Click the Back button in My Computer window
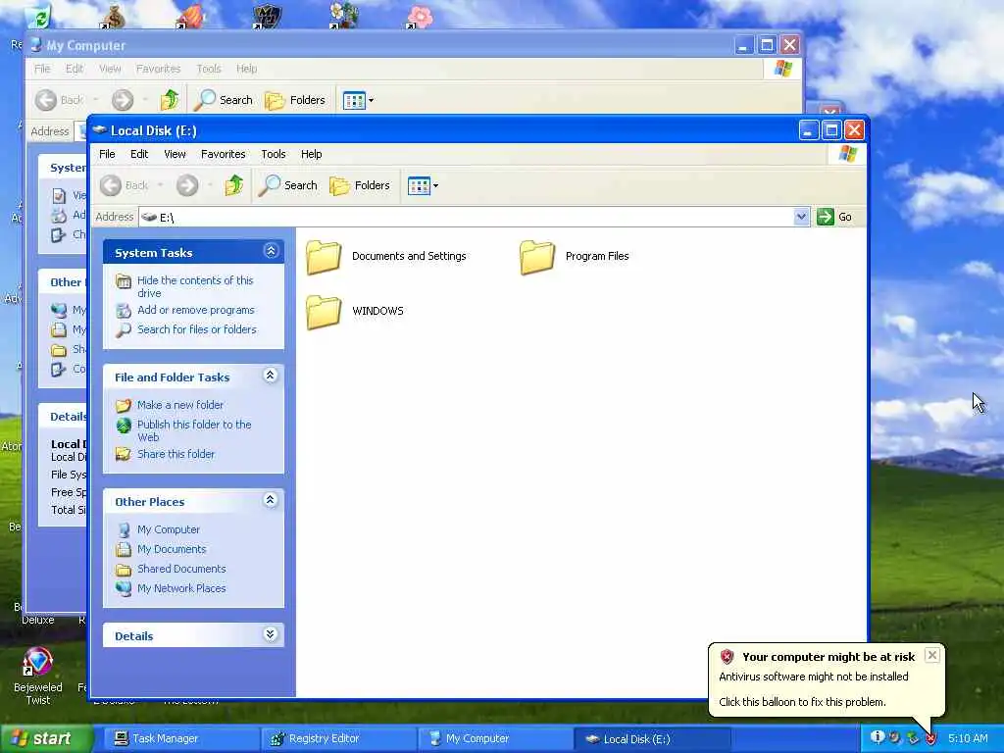Viewport: 1004px width, 753px height. coord(59,101)
